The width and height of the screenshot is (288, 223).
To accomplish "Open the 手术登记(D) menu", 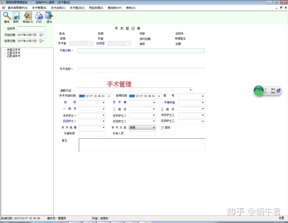I will coord(77,8).
